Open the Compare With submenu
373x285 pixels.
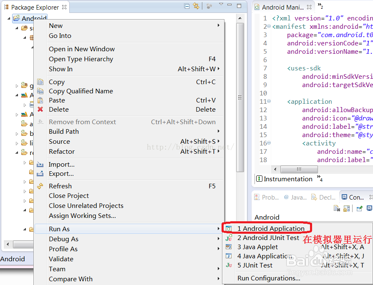tap(129, 279)
